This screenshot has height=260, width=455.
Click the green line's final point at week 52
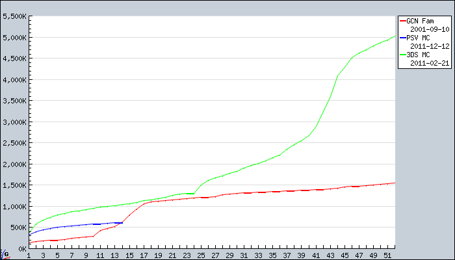(x=395, y=36)
